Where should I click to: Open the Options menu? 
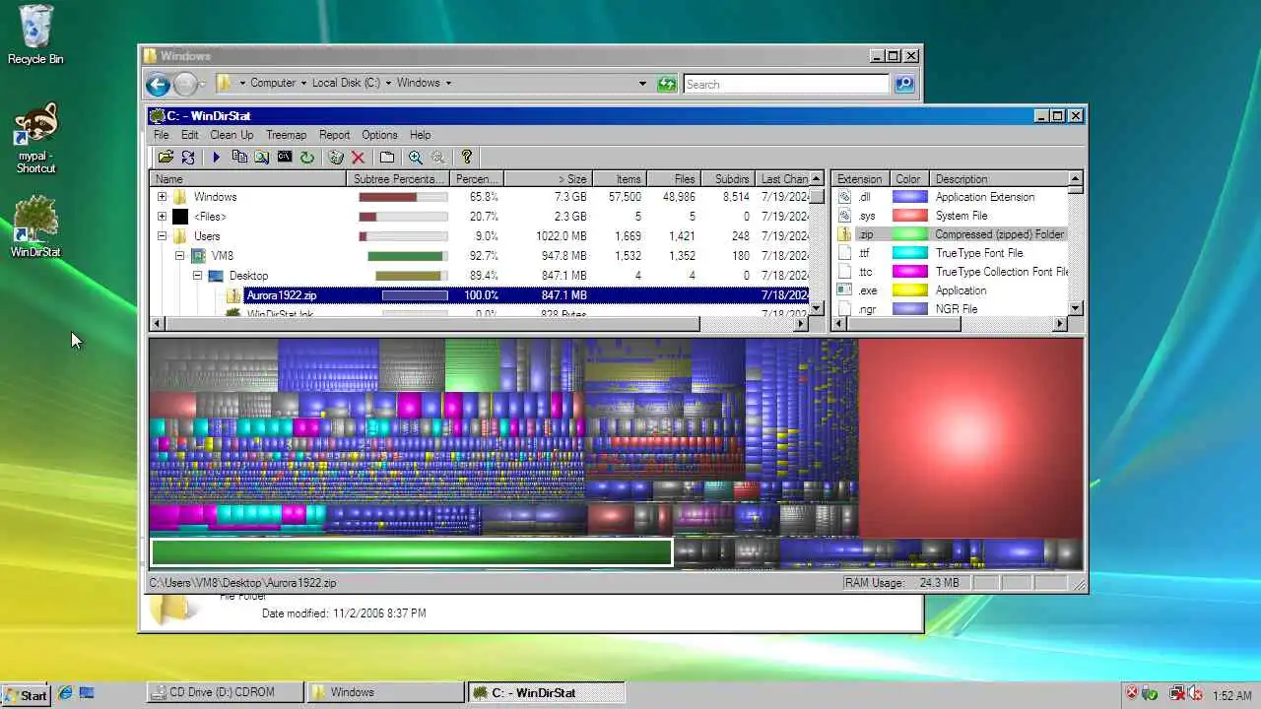[379, 135]
